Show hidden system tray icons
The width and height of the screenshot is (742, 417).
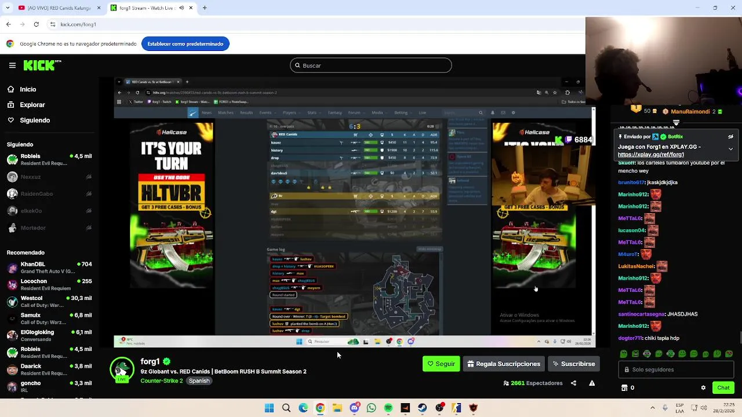[653, 408]
